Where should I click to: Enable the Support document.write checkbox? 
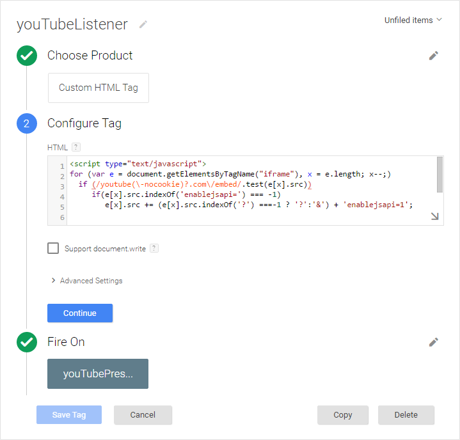click(53, 248)
